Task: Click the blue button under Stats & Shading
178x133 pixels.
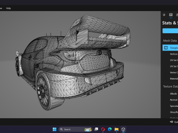Action: pos(170,31)
